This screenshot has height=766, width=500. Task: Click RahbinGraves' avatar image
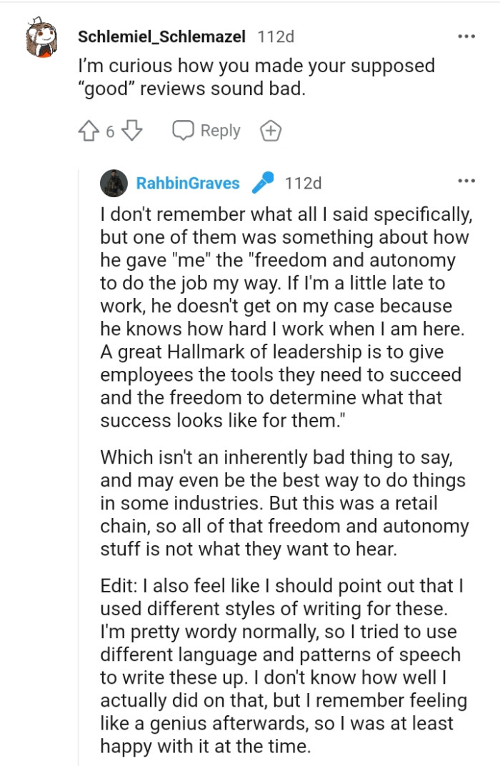pyautogui.click(x=114, y=184)
